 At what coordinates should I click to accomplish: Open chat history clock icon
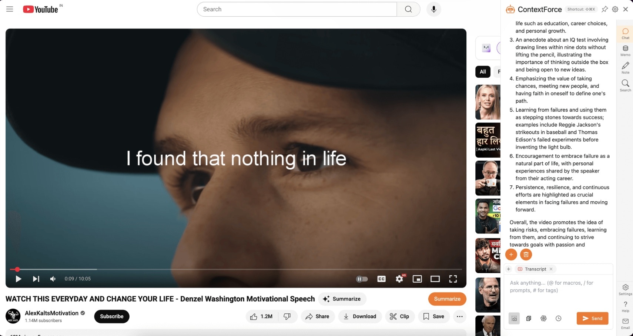[x=558, y=318]
